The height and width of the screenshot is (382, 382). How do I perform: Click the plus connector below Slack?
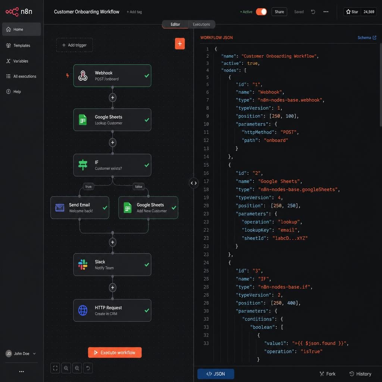pos(113,288)
